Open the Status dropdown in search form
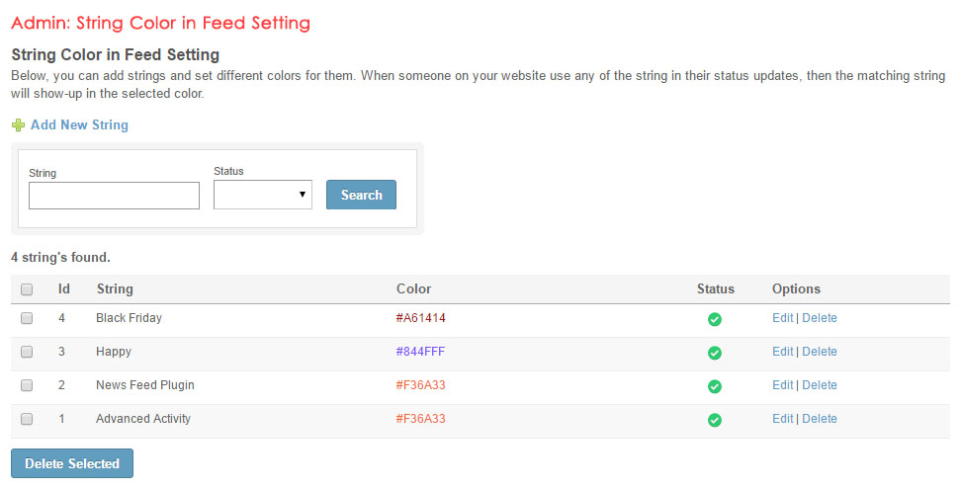Screen dimensions: 961x489 click(263, 195)
